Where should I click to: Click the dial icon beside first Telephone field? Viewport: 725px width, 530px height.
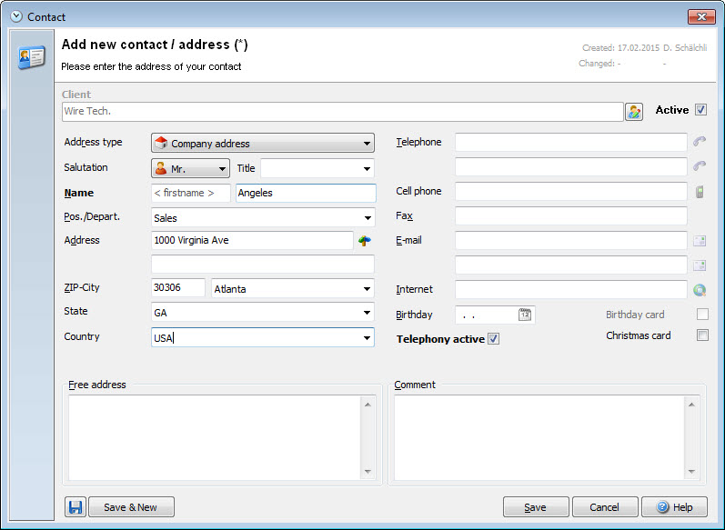(x=700, y=142)
